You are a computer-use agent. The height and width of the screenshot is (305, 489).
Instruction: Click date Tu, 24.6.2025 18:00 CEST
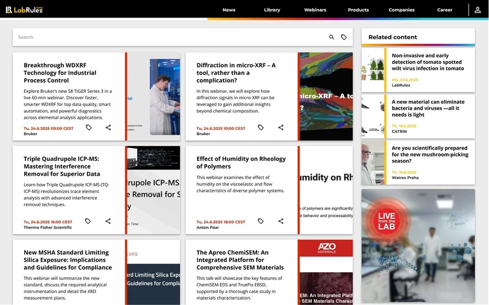[221, 222]
